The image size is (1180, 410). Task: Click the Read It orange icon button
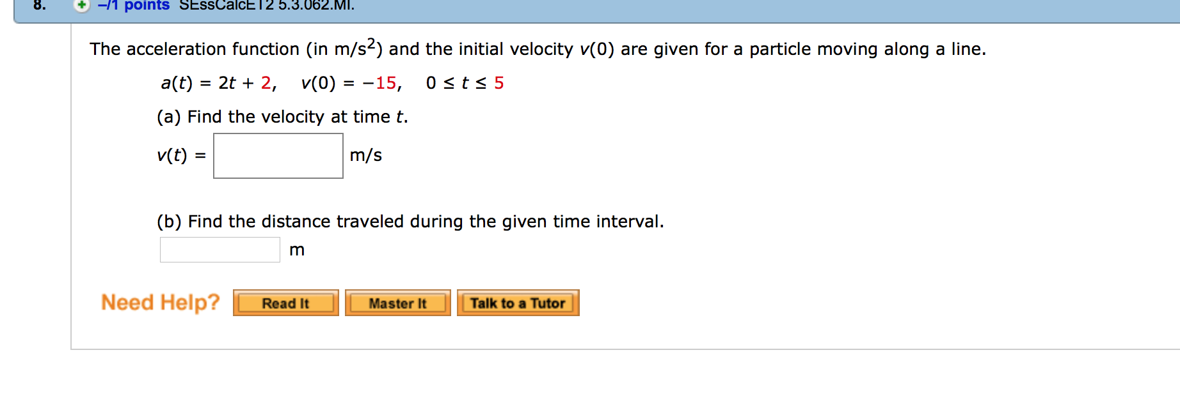coord(285,303)
